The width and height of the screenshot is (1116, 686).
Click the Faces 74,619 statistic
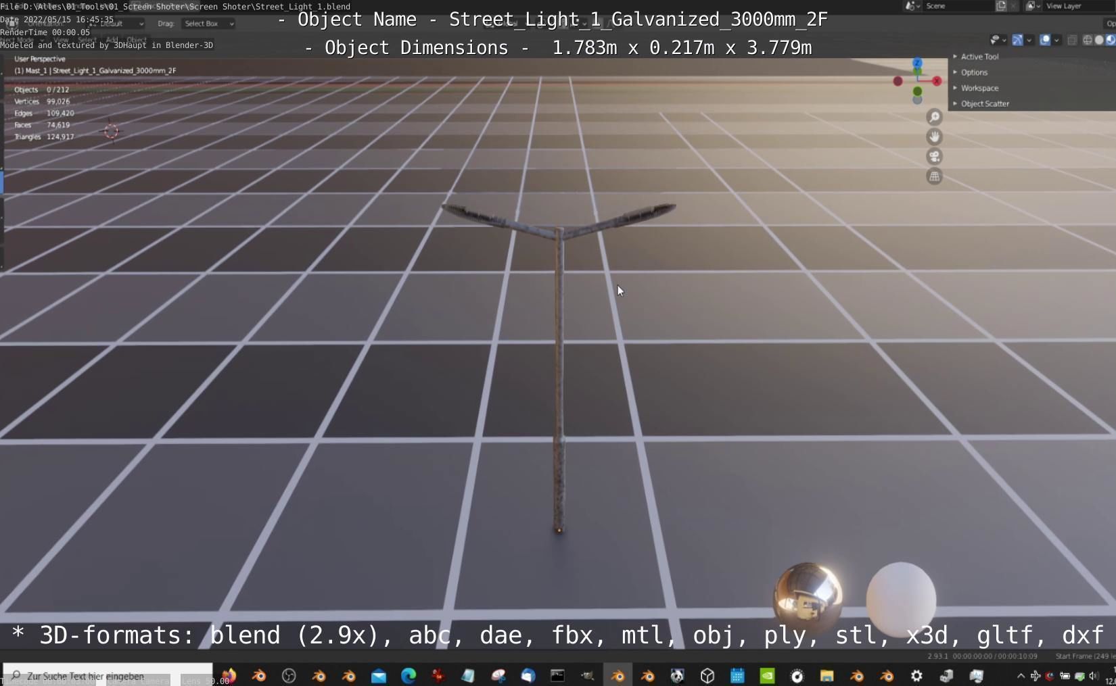coord(42,125)
